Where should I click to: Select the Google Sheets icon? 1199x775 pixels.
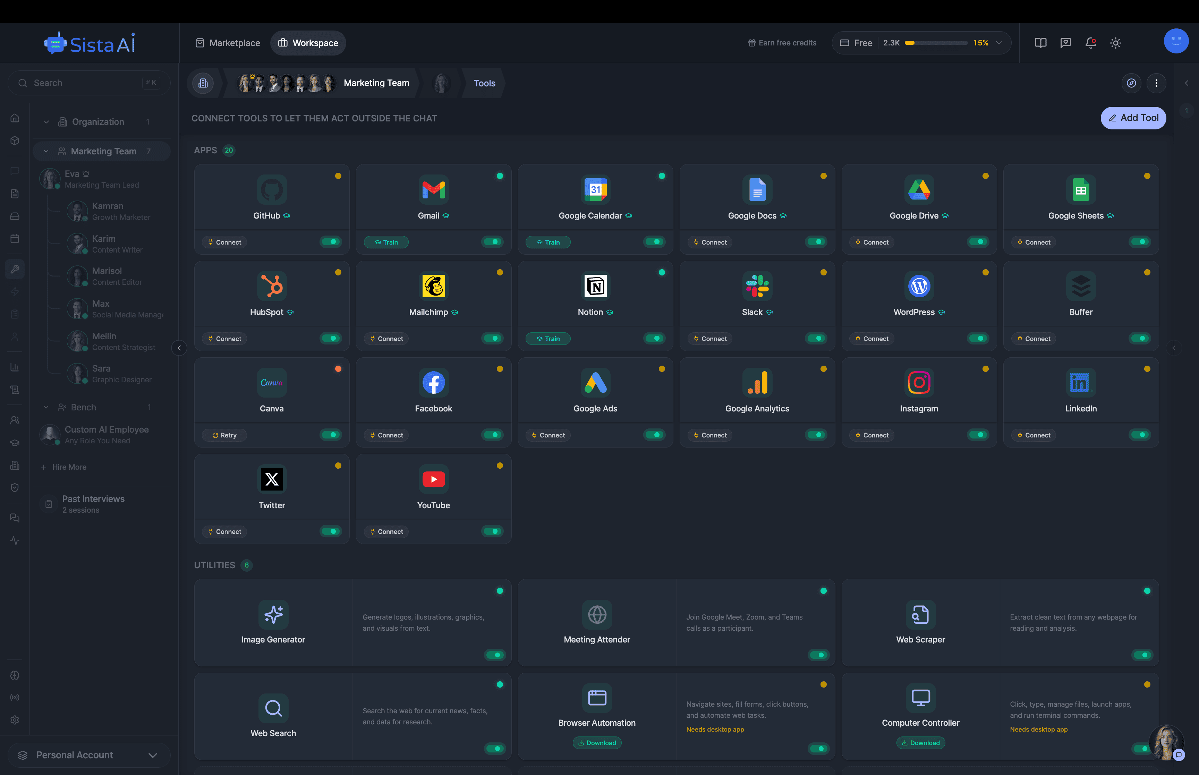1081,190
